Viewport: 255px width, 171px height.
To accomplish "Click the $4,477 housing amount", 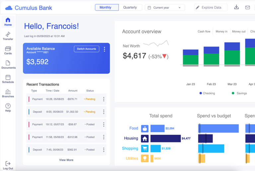I will (x=186, y=138).
